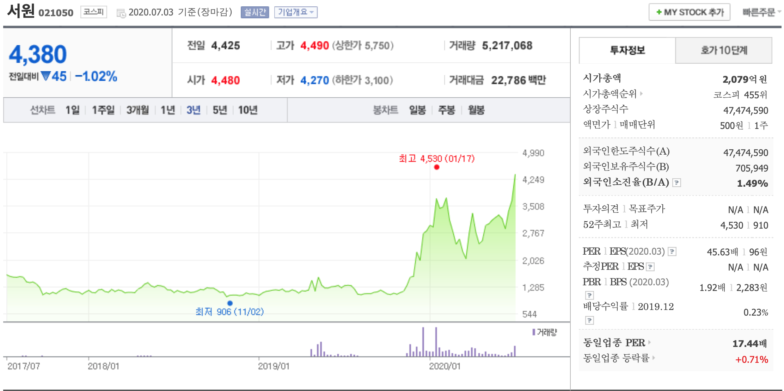
Task: Show the 주봉 candlestick chart
Action: (x=446, y=110)
